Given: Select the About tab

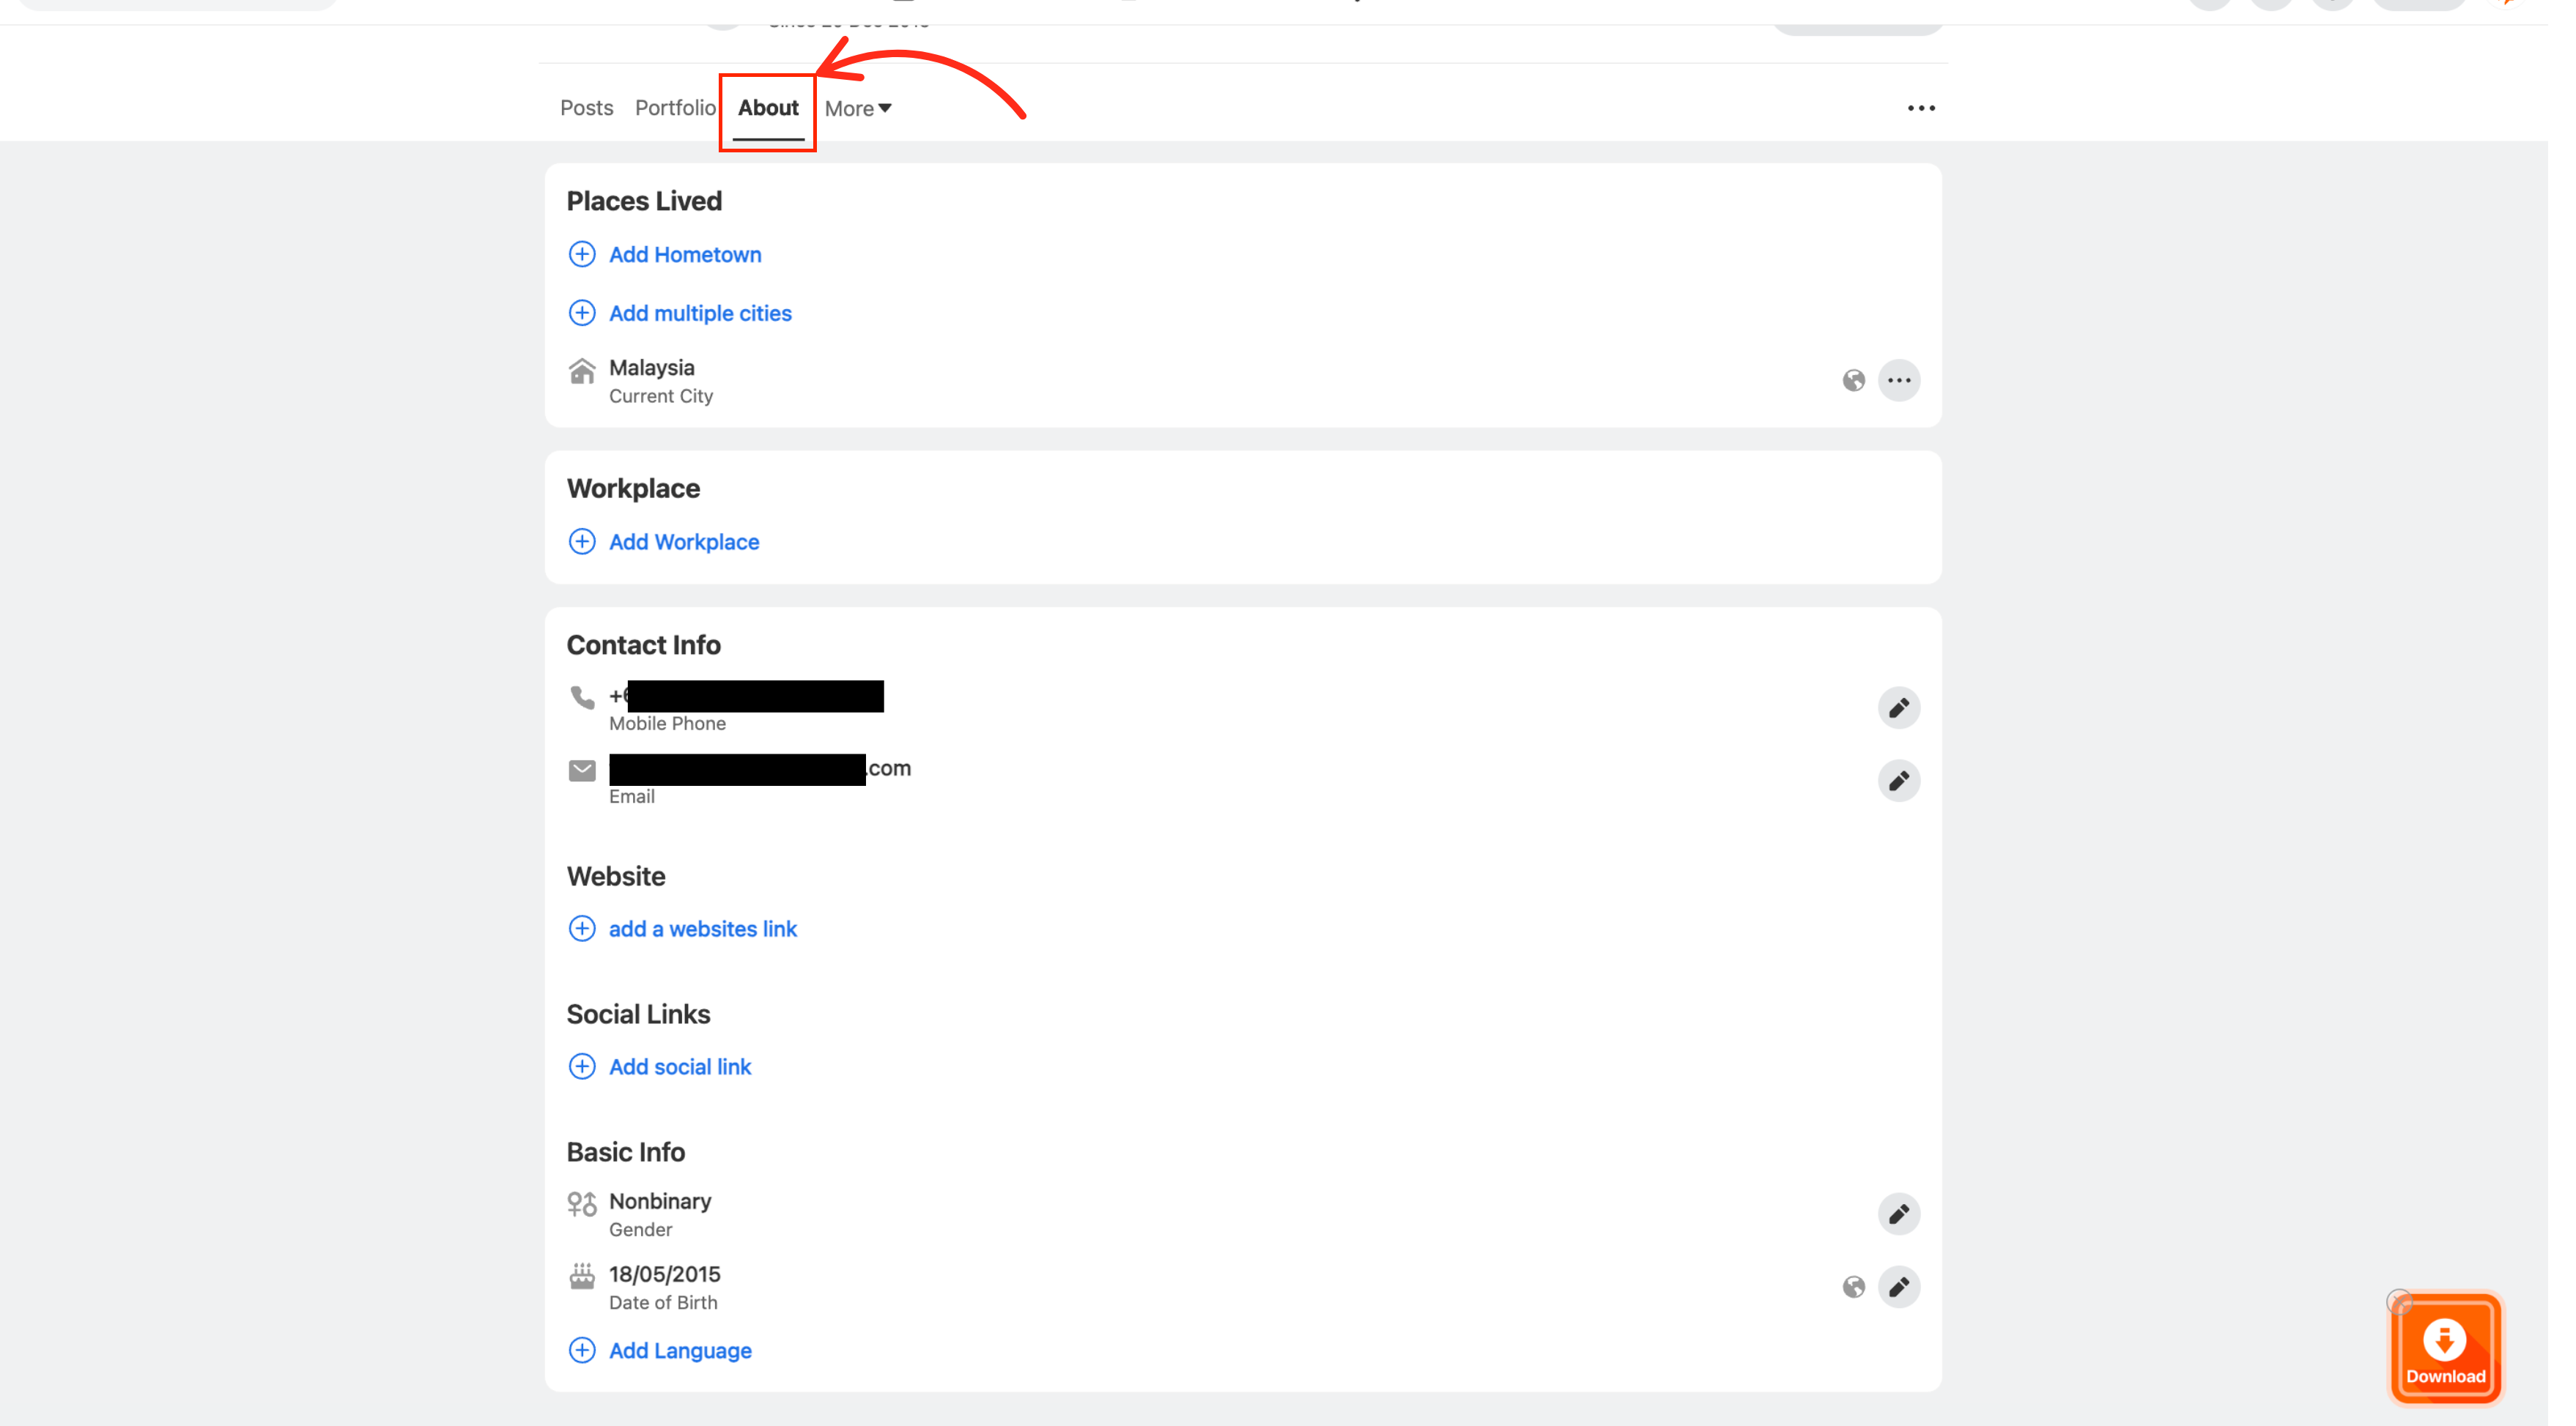Looking at the screenshot, I should coord(768,108).
